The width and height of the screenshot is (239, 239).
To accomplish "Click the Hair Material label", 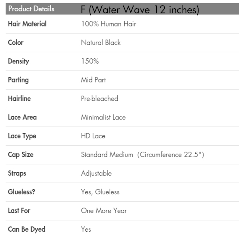I will coord(27,24).
